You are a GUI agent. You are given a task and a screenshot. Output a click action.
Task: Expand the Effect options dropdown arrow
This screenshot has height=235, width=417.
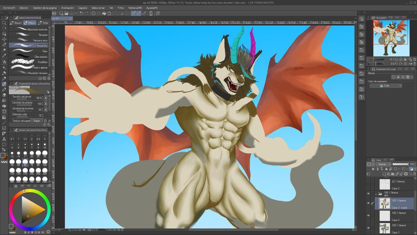pyautogui.click(x=412, y=77)
